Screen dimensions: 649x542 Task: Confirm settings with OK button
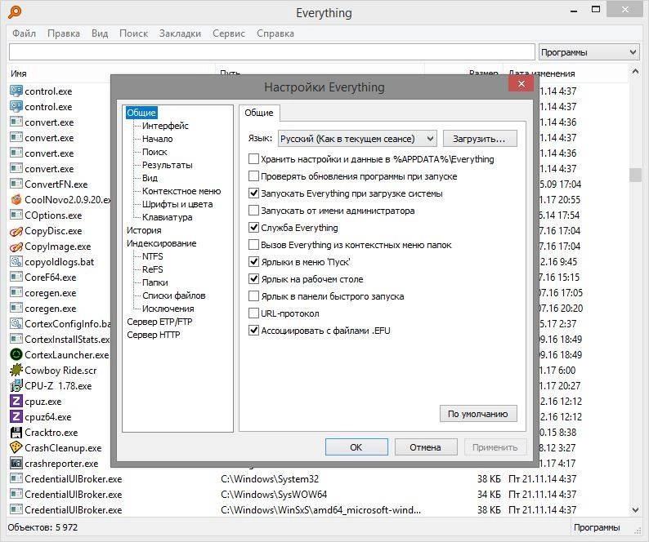click(x=356, y=447)
